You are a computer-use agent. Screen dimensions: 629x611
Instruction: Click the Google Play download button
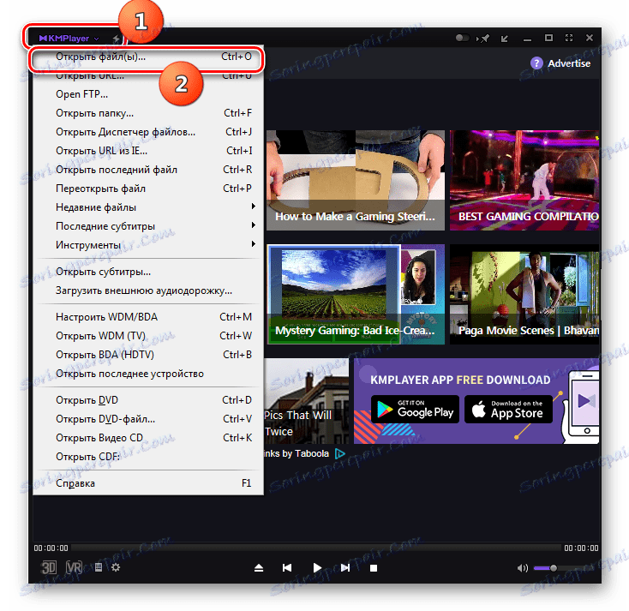click(415, 410)
